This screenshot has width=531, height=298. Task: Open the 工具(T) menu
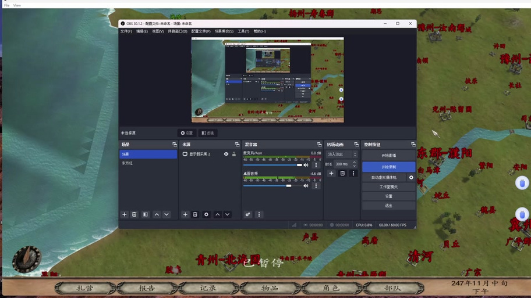click(243, 31)
